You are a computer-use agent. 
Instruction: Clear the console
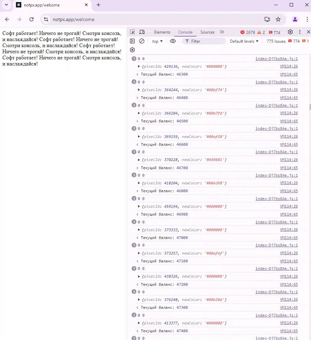pos(142,41)
